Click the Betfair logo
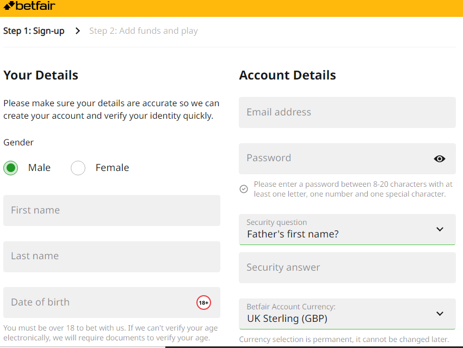The height and width of the screenshot is (348, 463). tap(29, 5)
